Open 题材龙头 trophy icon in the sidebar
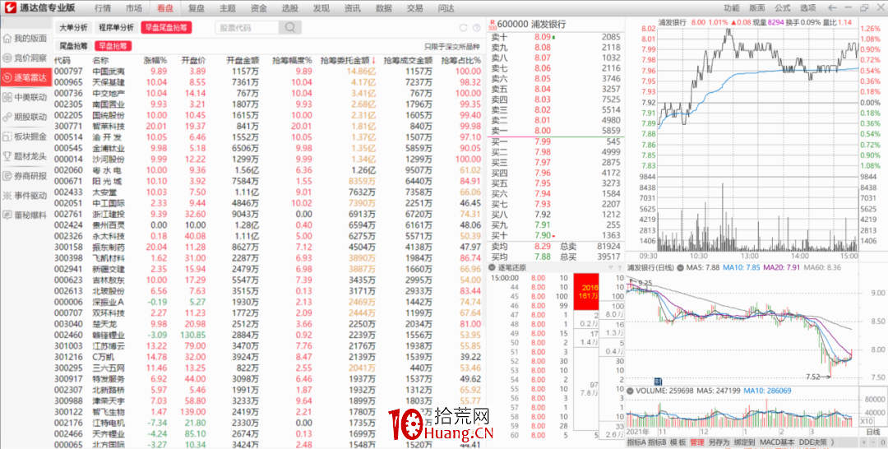888x449 pixels. [x=7, y=155]
